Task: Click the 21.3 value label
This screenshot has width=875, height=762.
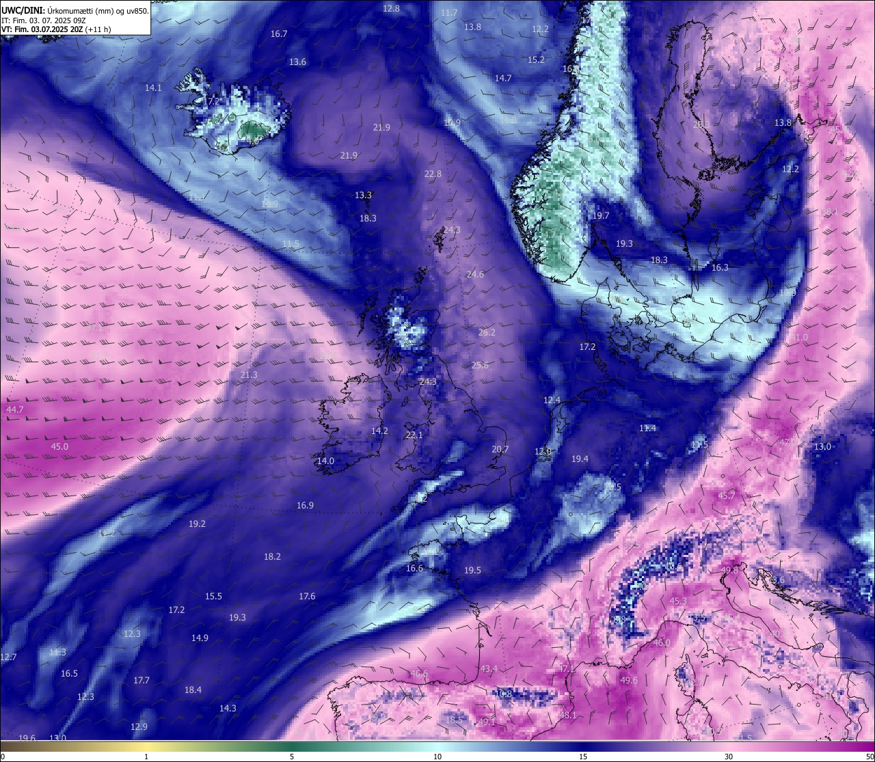Action: 249,375
